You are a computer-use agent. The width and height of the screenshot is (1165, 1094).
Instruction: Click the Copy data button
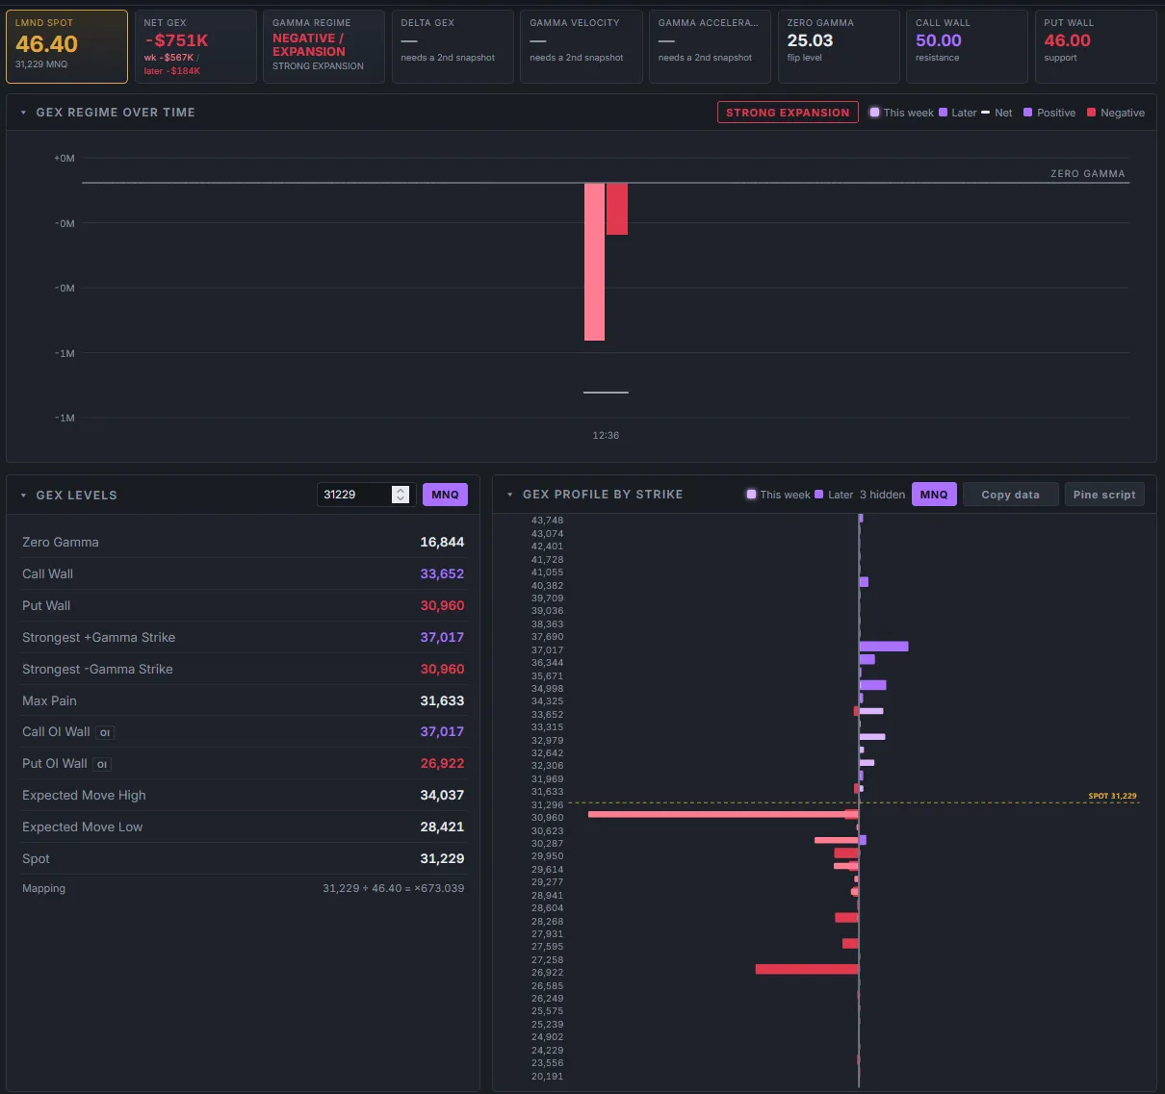click(x=1010, y=495)
